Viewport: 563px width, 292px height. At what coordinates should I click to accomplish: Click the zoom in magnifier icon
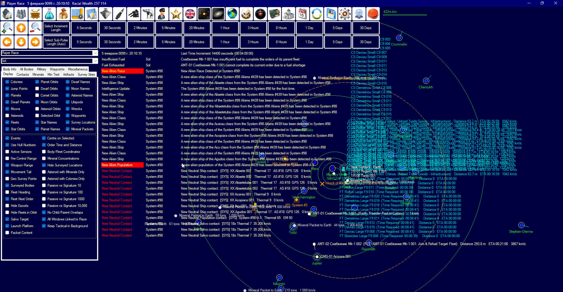click(7, 28)
